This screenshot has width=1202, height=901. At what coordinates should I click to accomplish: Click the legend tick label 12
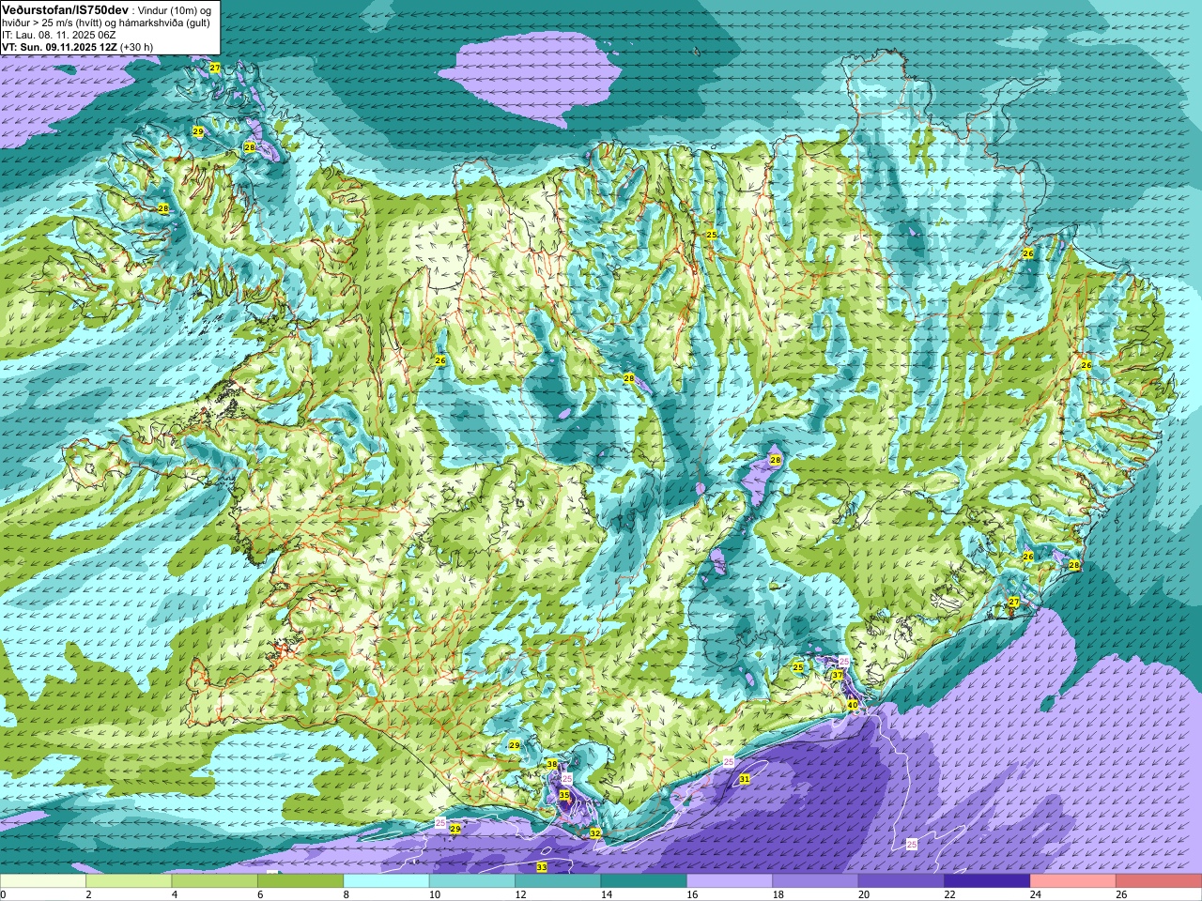[520, 894]
